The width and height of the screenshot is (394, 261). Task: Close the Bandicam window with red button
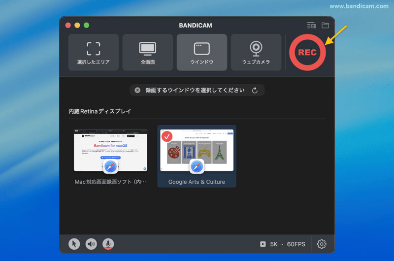tap(68, 26)
